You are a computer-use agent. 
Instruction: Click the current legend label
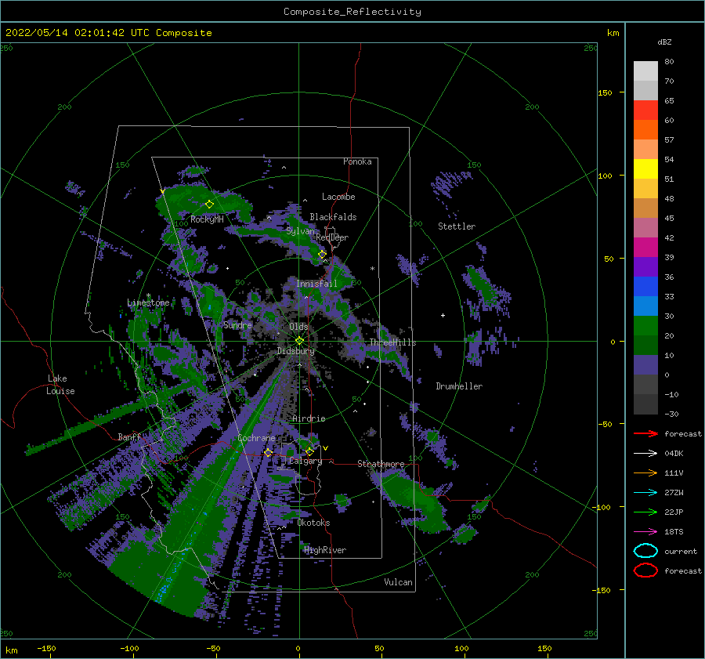tap(681, 551)
